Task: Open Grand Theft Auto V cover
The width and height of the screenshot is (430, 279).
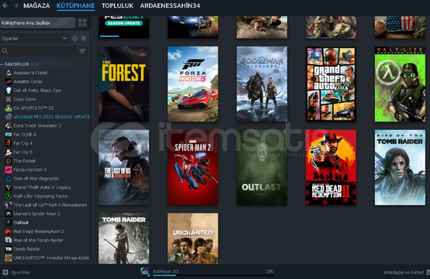Action: pyautogui.click(x=331, y=84)
